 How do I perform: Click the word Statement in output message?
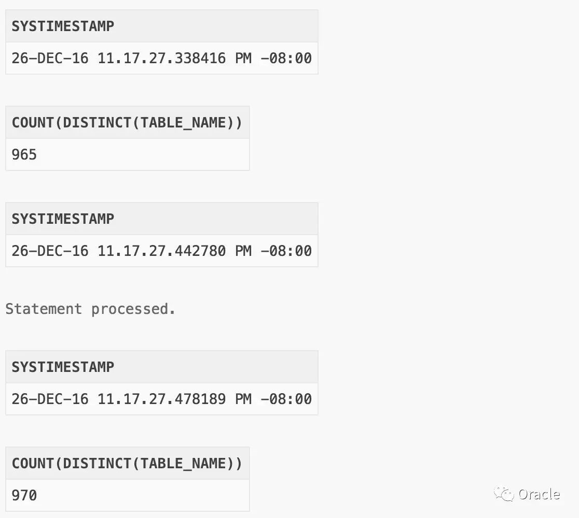pyautogui.click(x=44, y=309)
